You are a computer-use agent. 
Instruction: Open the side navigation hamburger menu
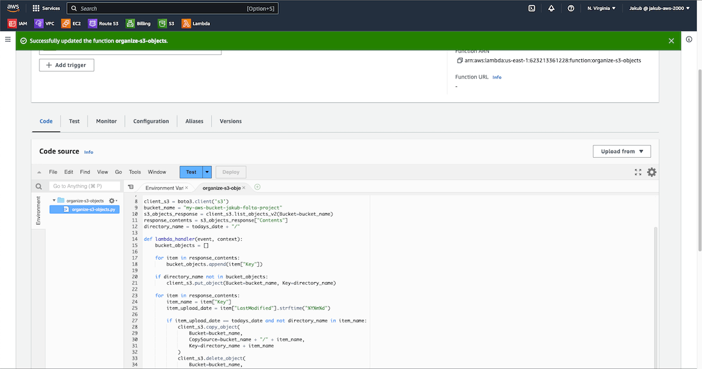coord(8,40)
